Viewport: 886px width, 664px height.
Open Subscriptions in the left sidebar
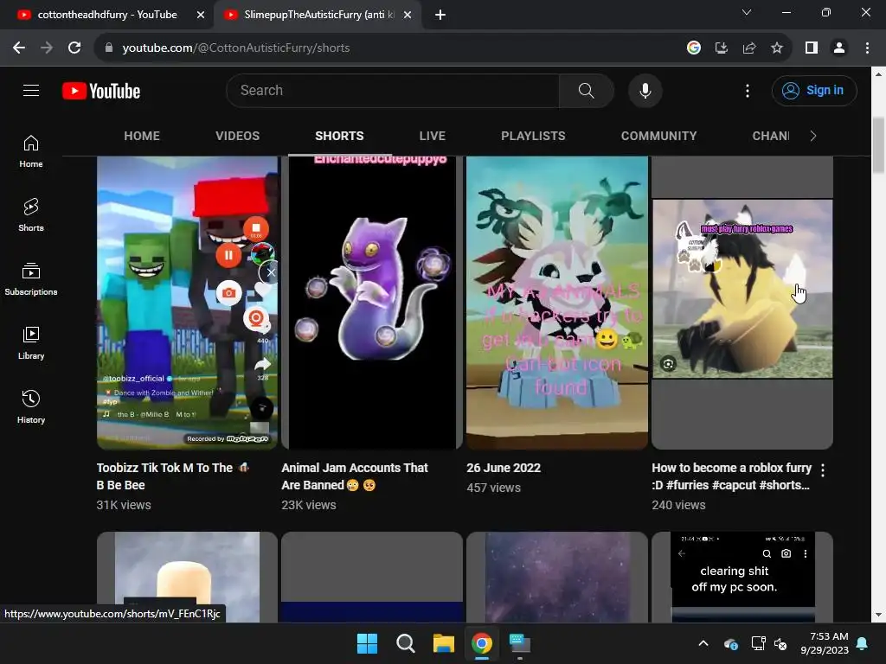pos(31,279)
